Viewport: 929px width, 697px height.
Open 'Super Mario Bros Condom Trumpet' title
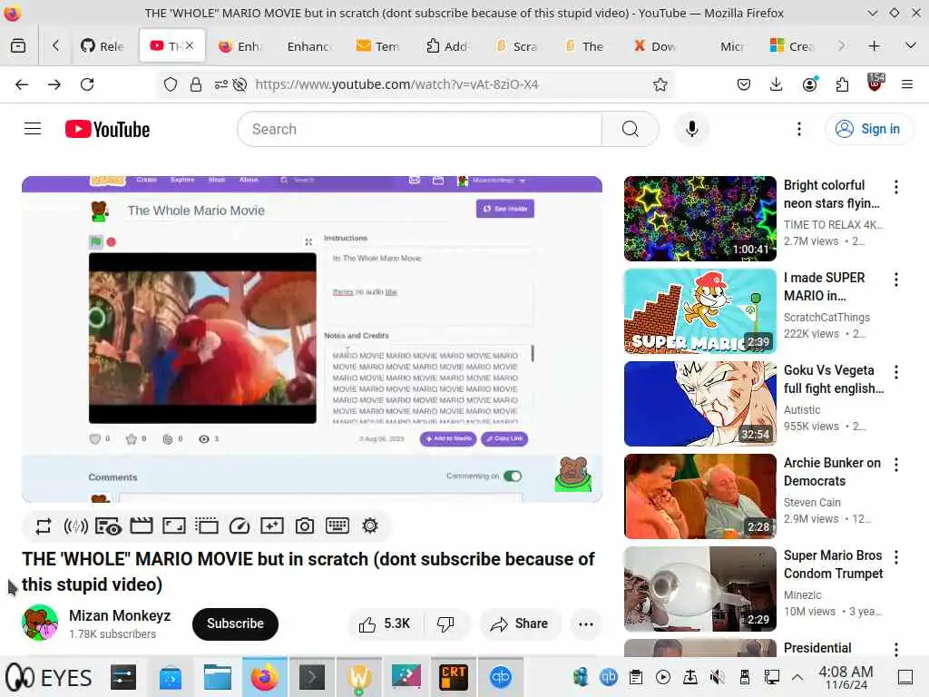(x=834, y=564)
